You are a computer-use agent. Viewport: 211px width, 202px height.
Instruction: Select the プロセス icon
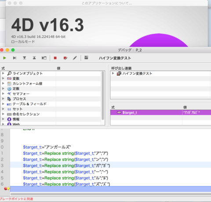(9, 99)
